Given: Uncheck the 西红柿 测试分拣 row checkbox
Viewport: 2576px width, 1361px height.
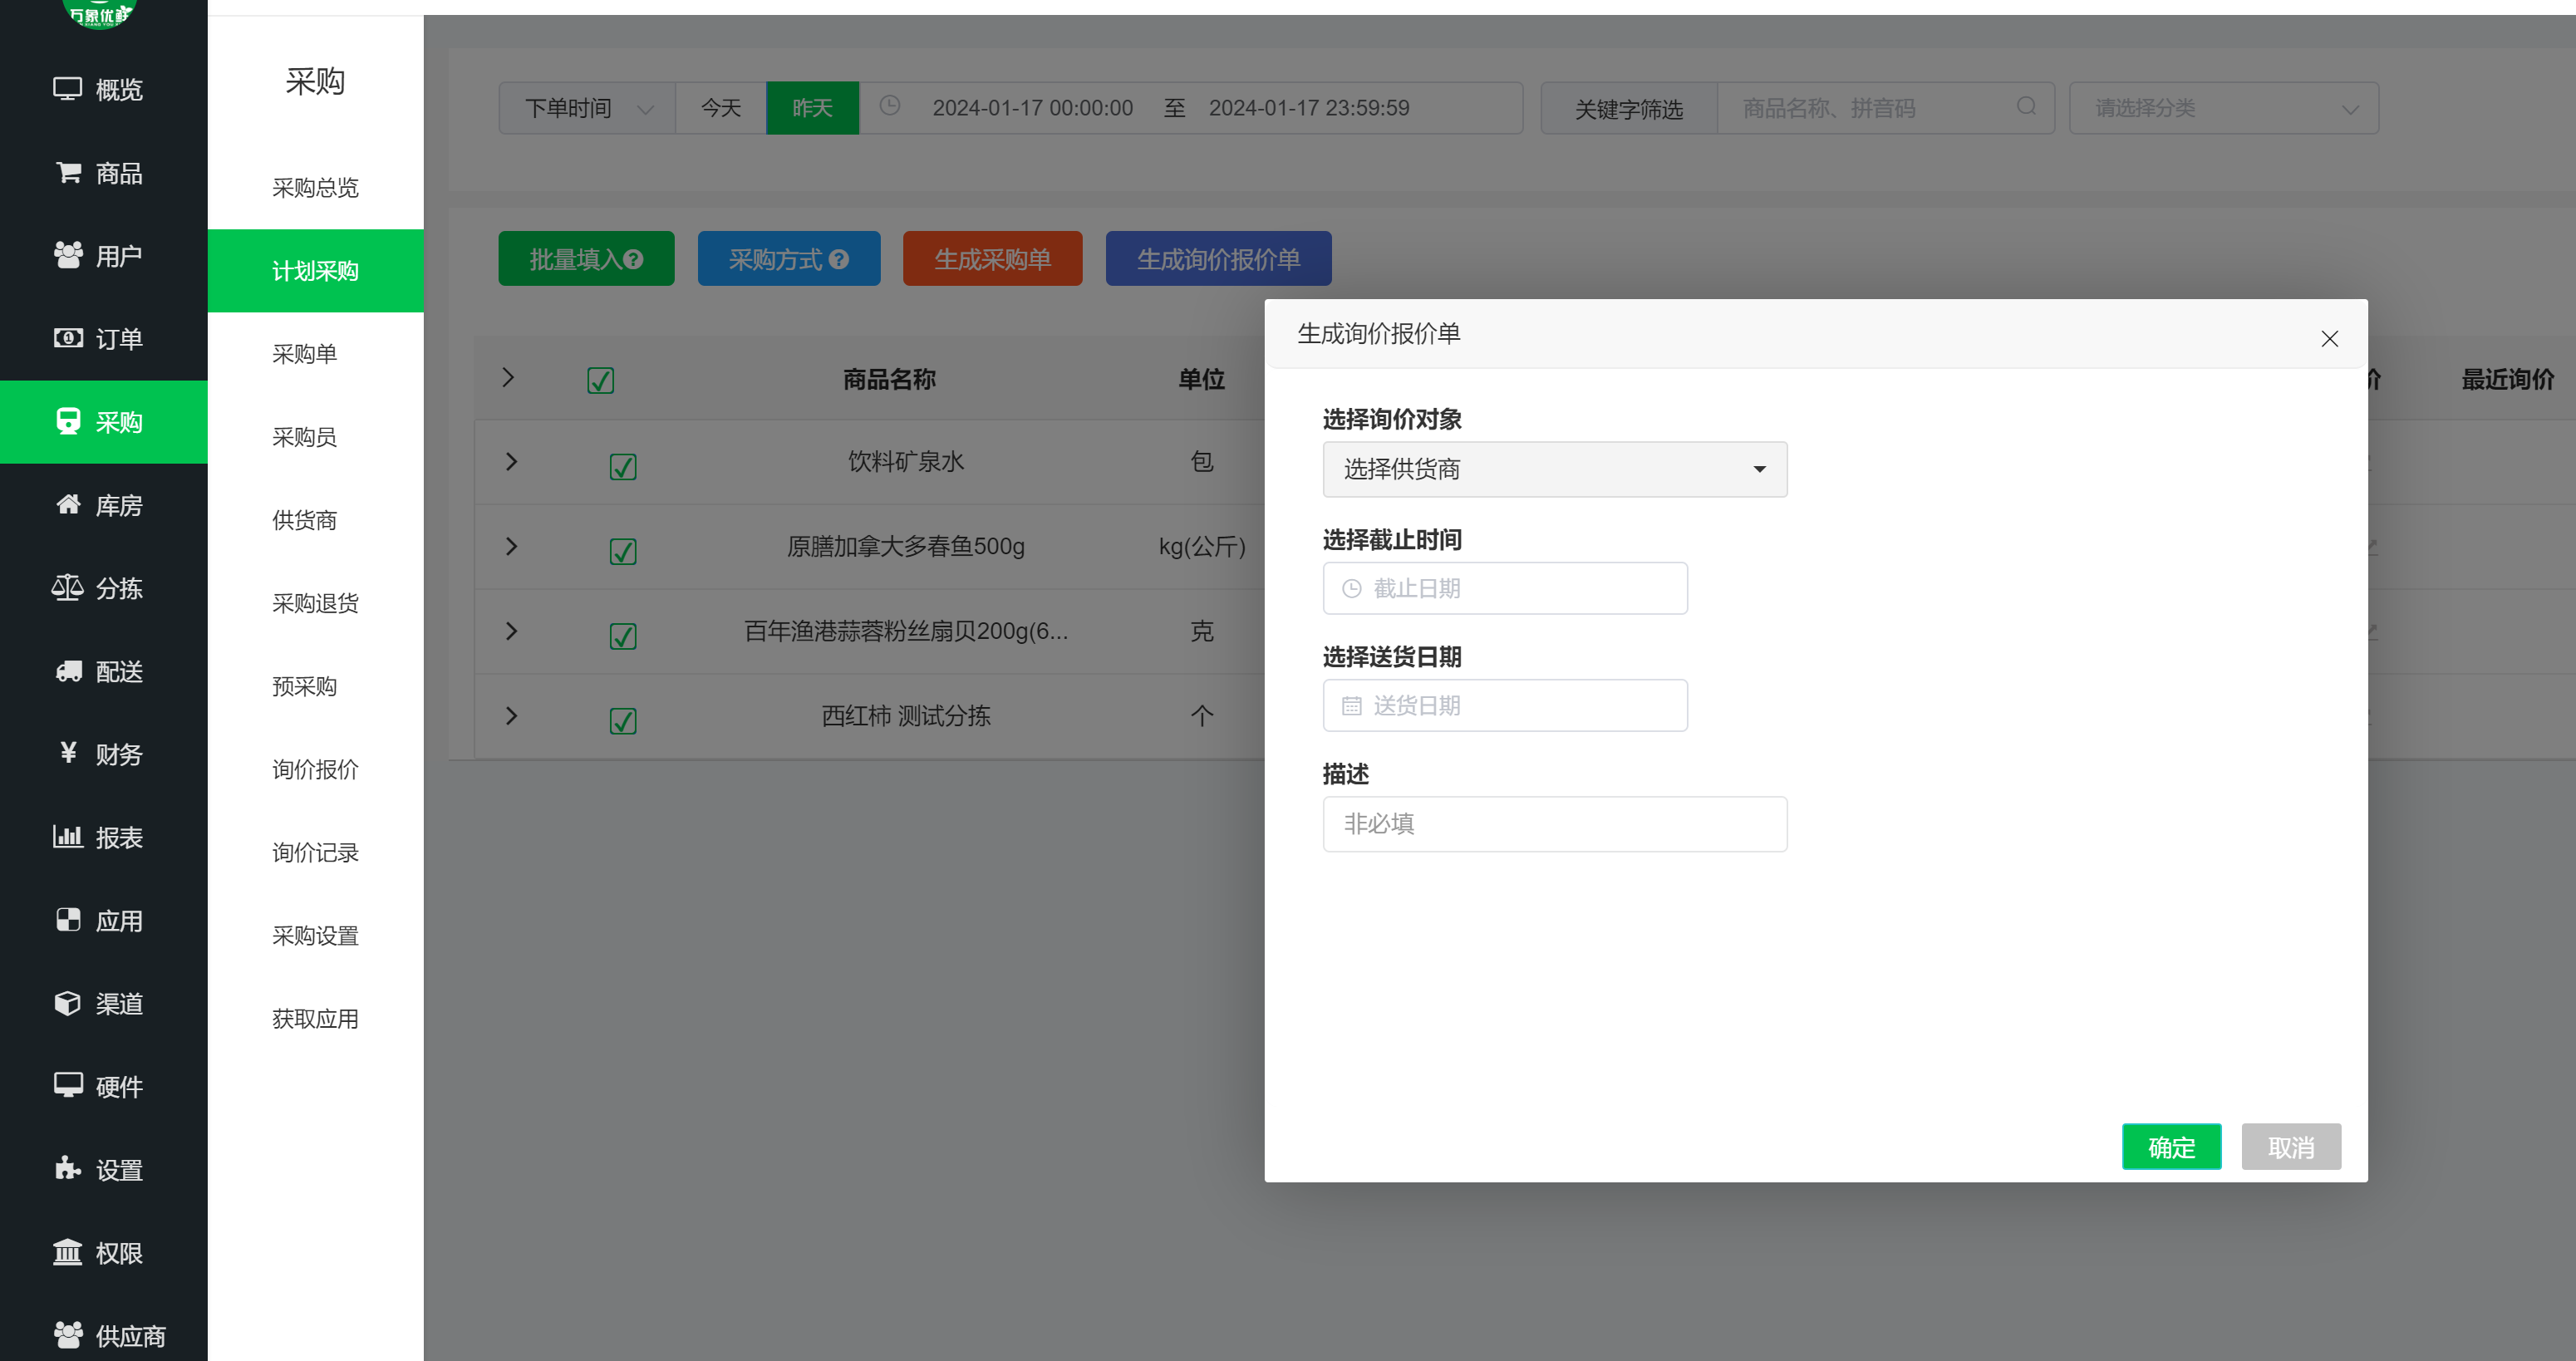Looking at the screenshot, I should tap(622, 720).
